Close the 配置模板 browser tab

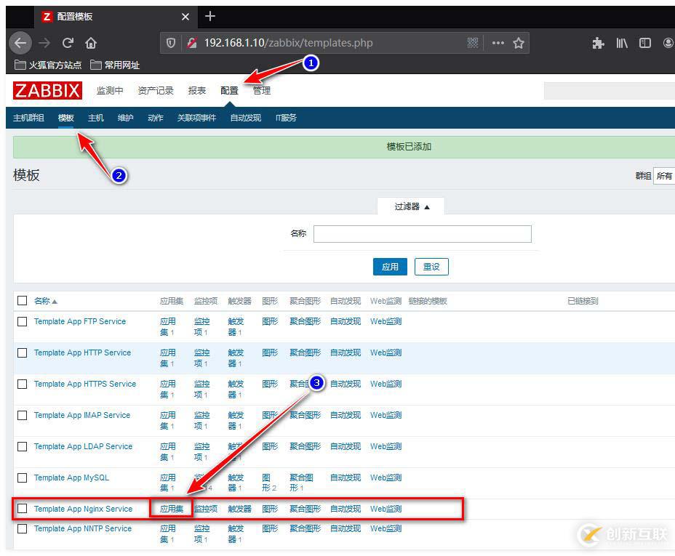[x=185, y=17]
